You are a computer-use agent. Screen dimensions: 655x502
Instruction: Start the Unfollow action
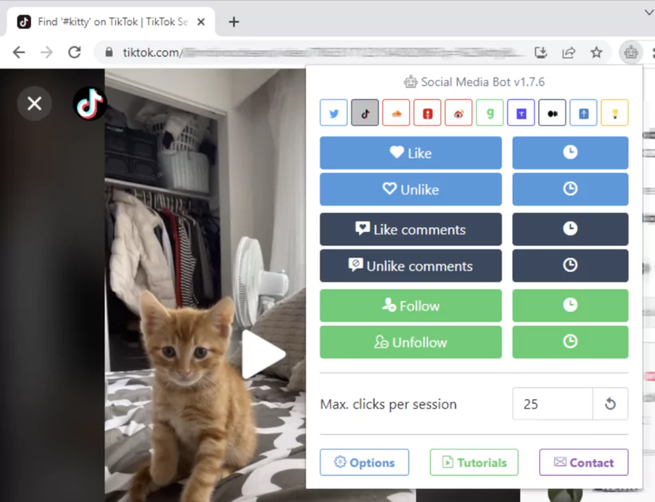point(411,341)
